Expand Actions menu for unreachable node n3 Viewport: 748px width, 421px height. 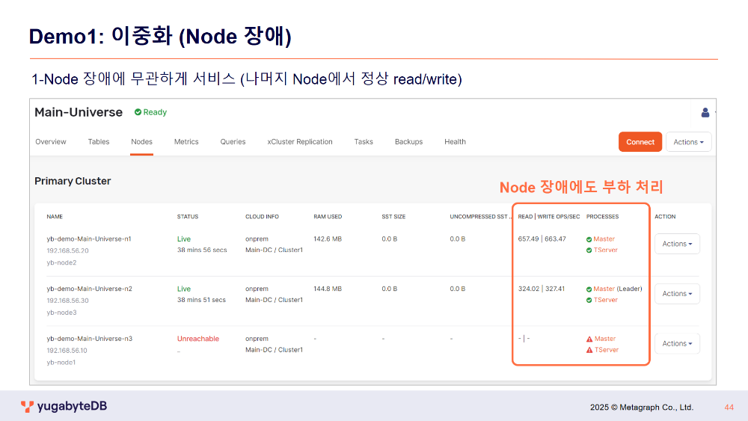pos(677,344)
